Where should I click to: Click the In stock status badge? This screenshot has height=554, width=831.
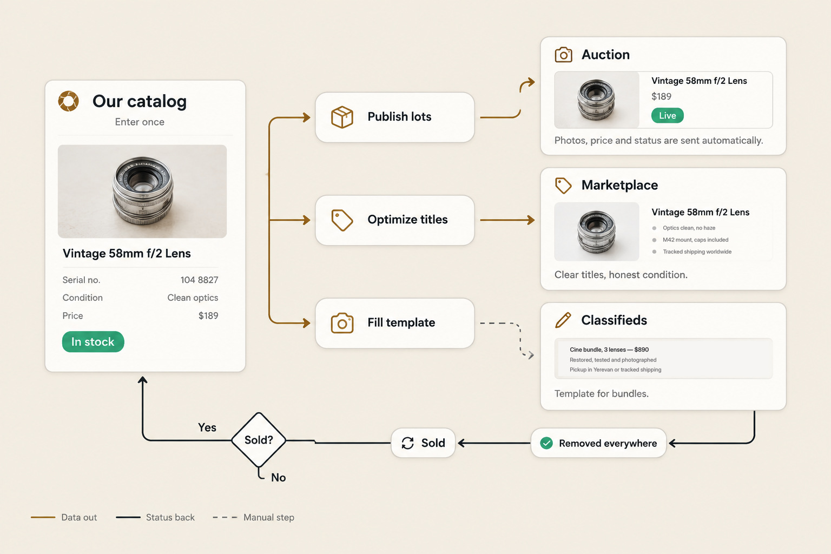(93, 342)
